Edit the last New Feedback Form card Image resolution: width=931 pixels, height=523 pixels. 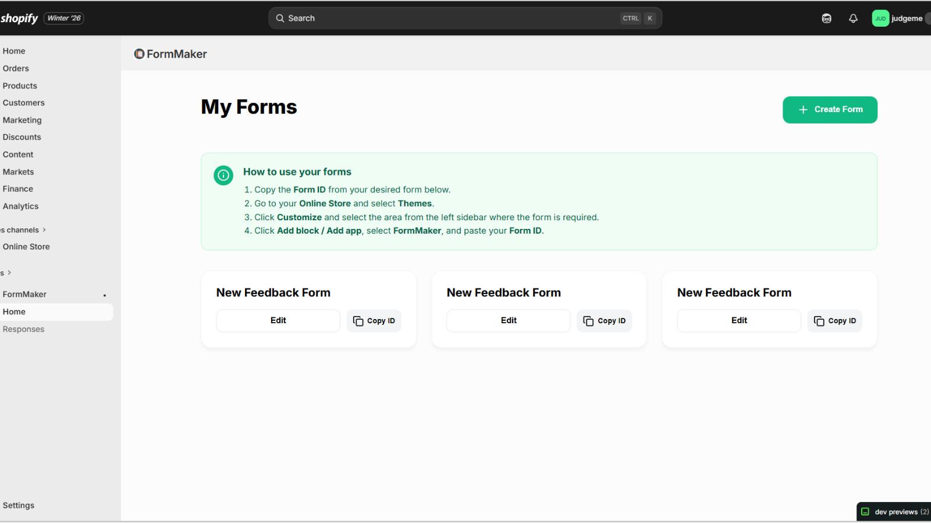coord(739,321)
